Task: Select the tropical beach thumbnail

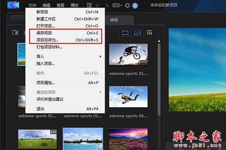Action: pos(83,139)
